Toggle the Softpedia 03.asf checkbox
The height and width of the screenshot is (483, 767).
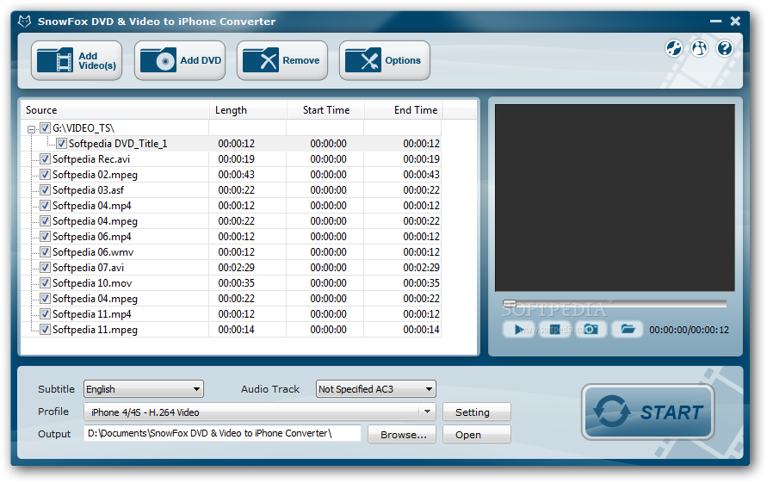click(x=45, y=190)
